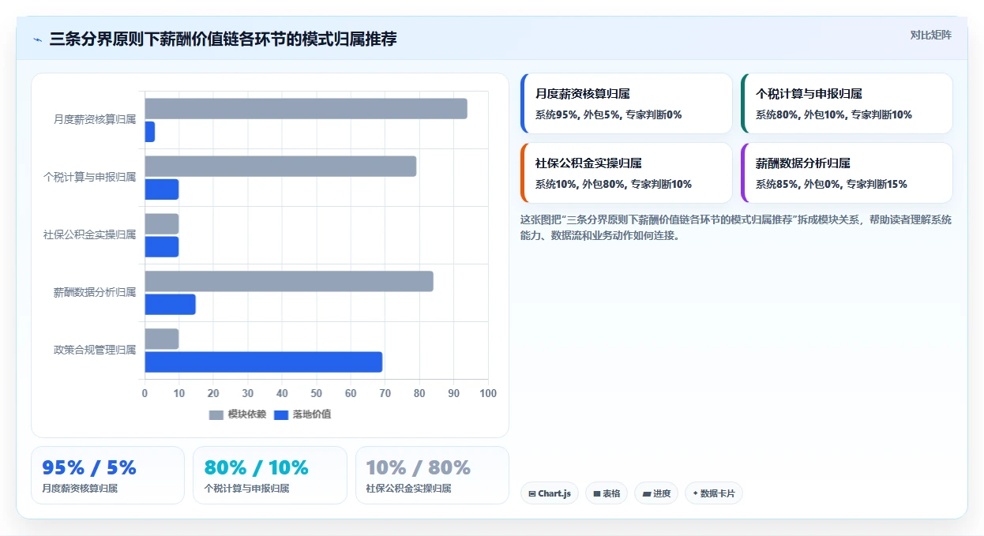This screenshot has width=984, height=536.
Task: Click the 进度 tag pill
Action: pyautogui.click(x=656, y=493)
